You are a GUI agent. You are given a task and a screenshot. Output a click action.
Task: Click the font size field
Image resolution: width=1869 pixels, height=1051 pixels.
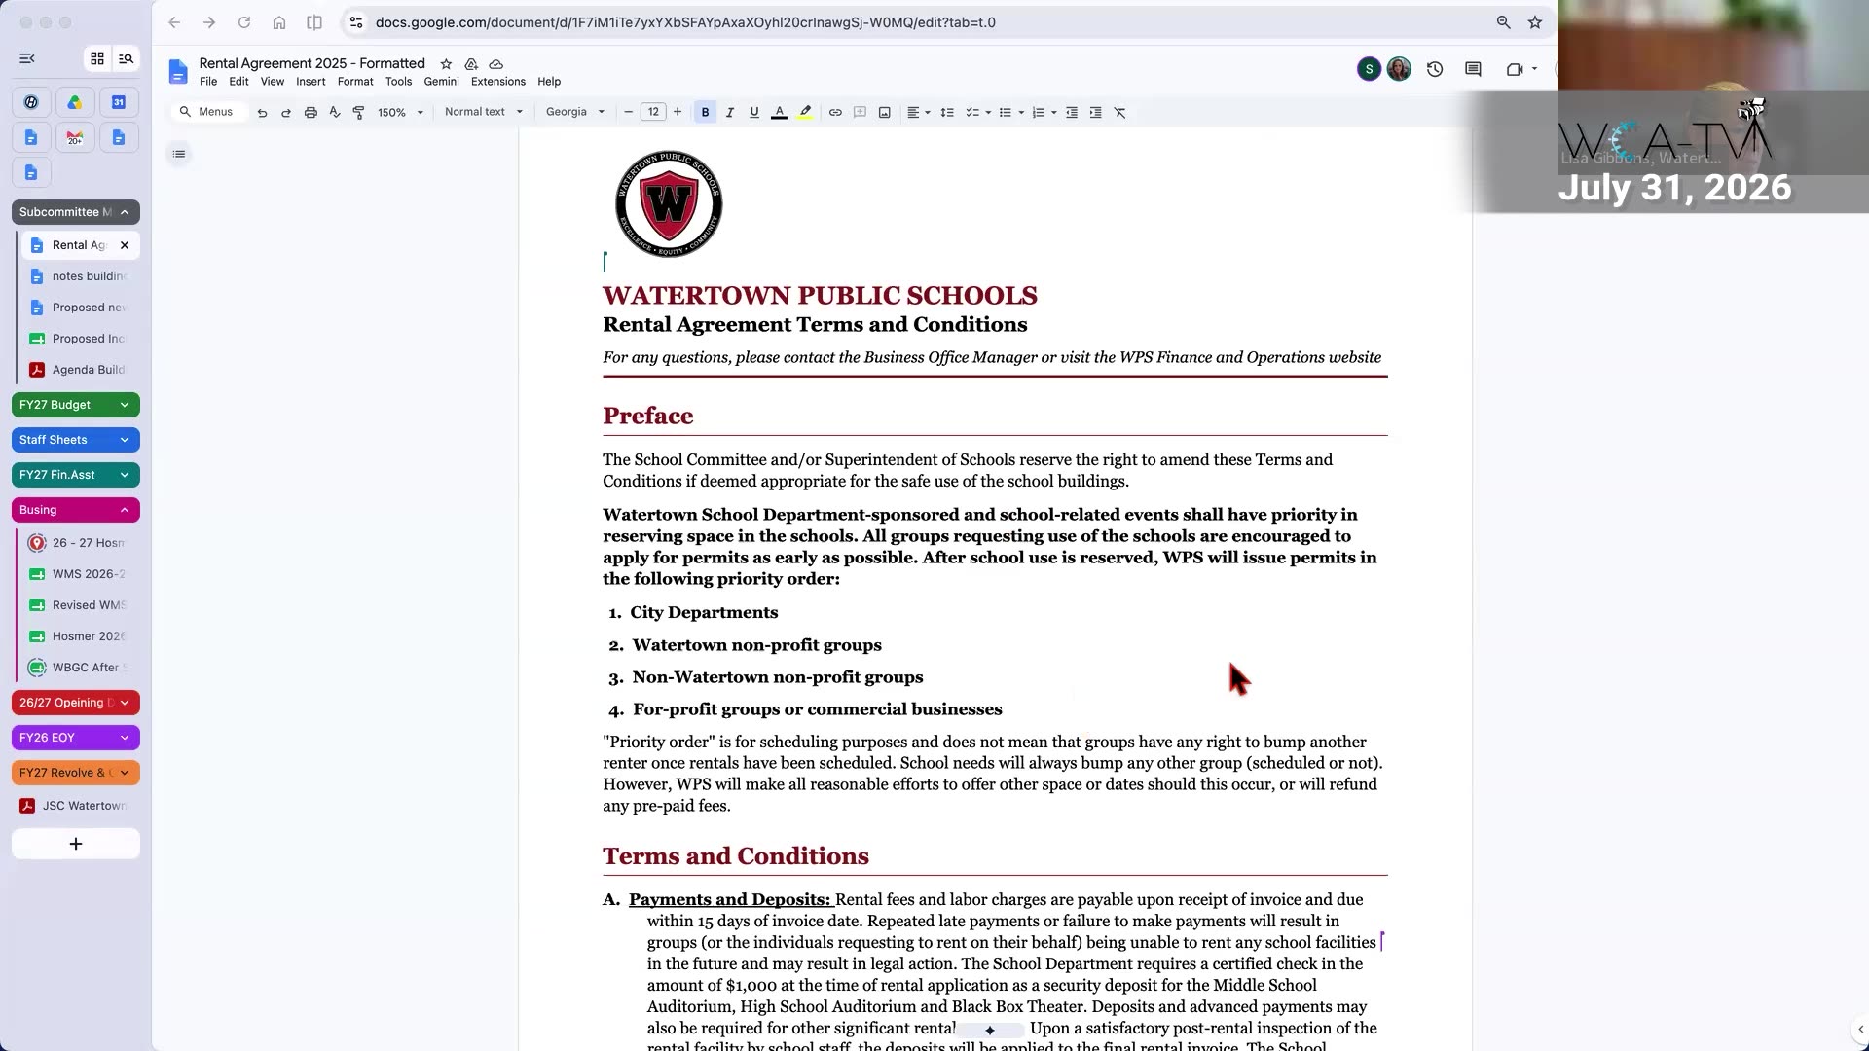click(653, 112)
